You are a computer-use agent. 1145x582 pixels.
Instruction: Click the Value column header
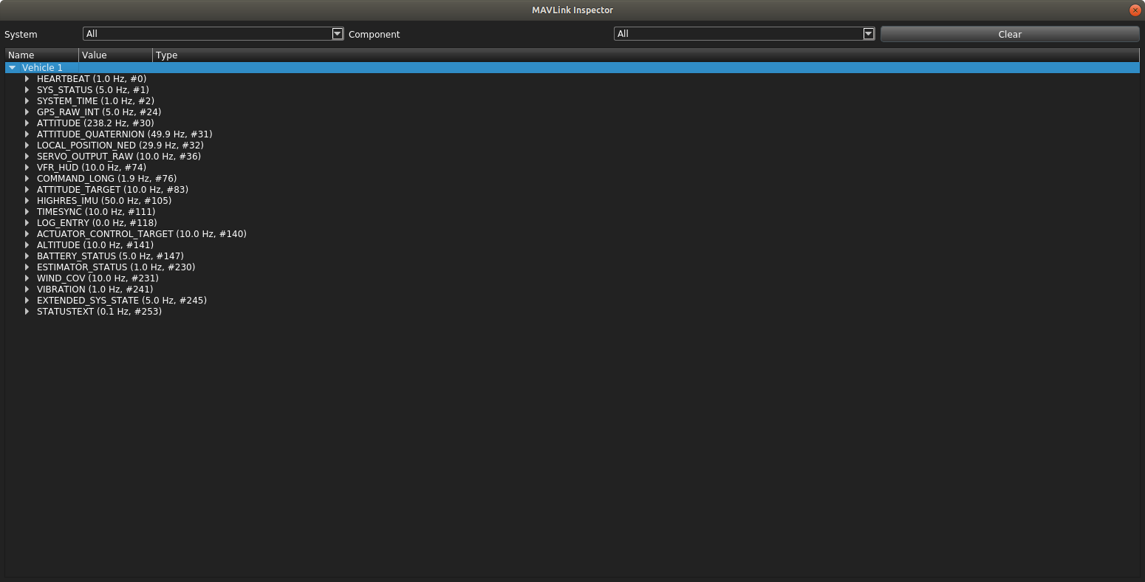(115, 55)
